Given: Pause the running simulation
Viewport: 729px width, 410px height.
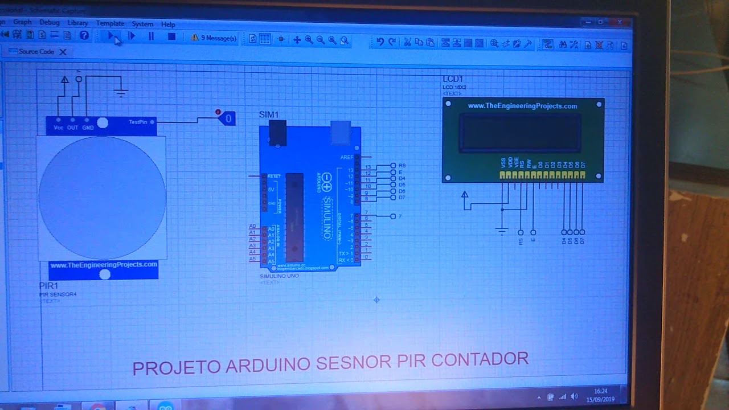Looking at the screenshot, I should pyautogui.click(x=151, y=36).
